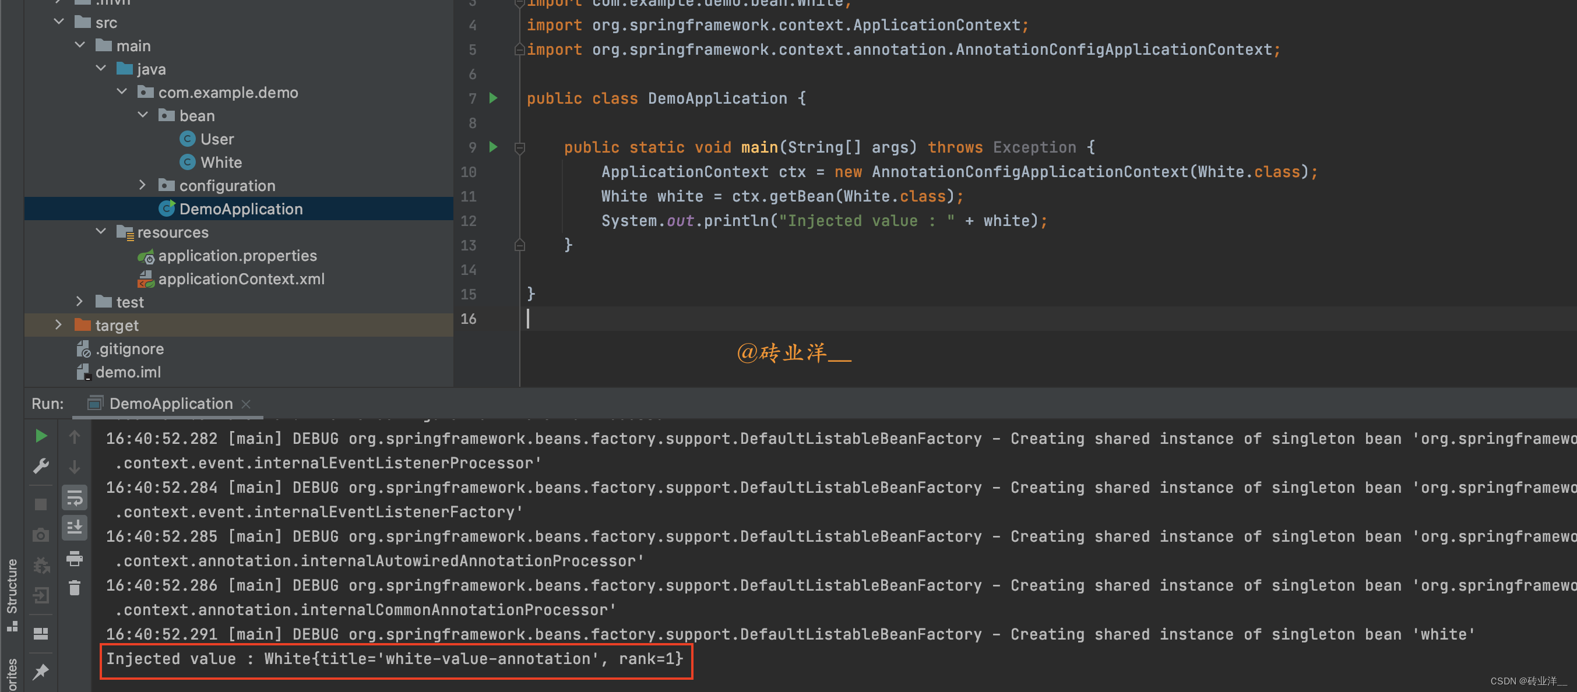The height and width of the screenshot is (692, 1577).
Task: Collapse the bean package folder
Action: click(x=143, y=115)
